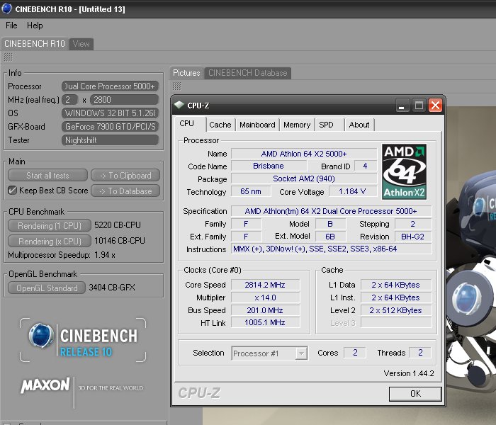496x425 pixels.
Task: Open the About tab in CPU-Z
Action: pyautogui.click(x=359, y=125)
